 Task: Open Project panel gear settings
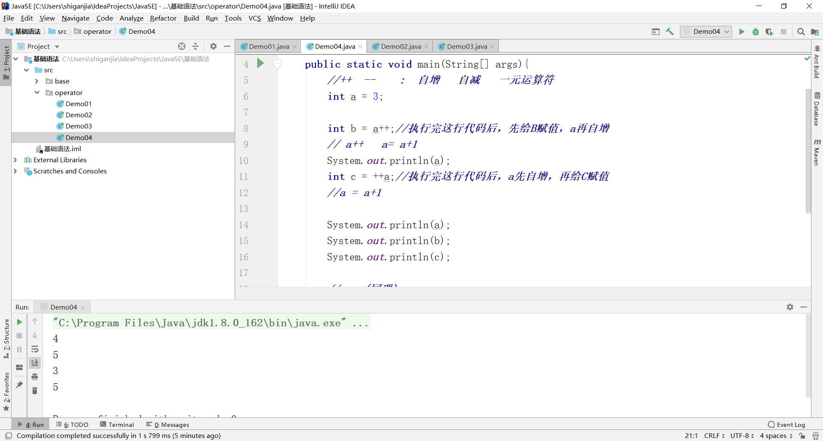click(x=213, y=46)
